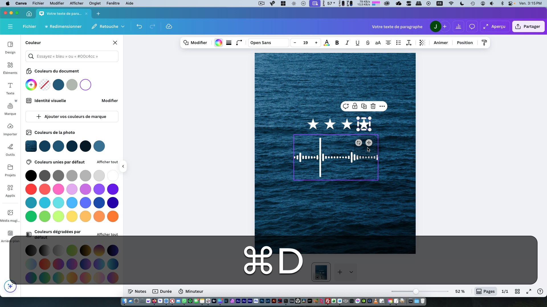Click the Partager button
The image size is (547, 307).
tap(528, 26)
